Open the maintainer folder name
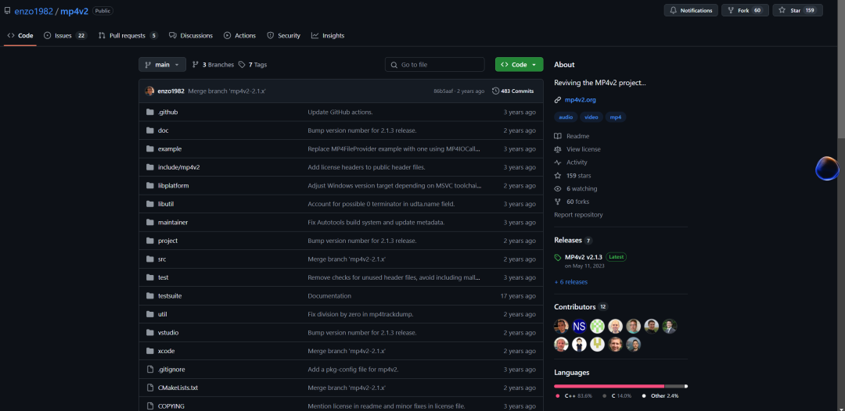 [x=173, y=222]
